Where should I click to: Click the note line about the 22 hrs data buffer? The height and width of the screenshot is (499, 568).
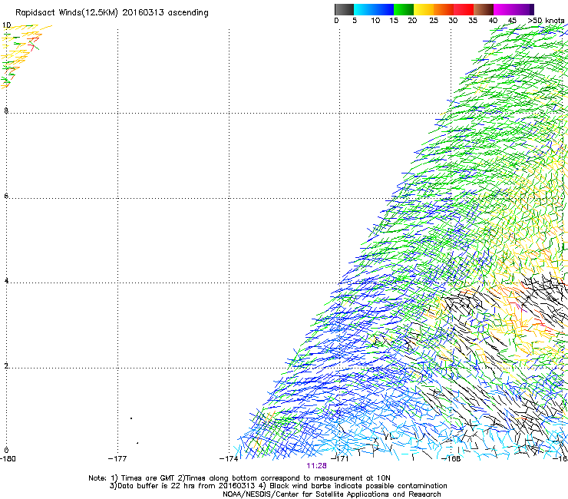click(x=278, y=486)
